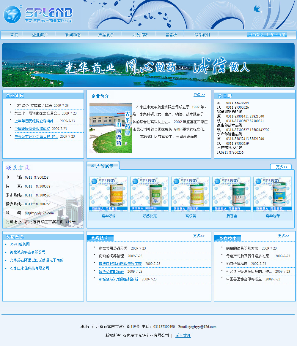Click the 高乐美 product image
Image resolution: width=297 pixels, height=346 pixels.
pyautogui.click(x=190, y=193)
